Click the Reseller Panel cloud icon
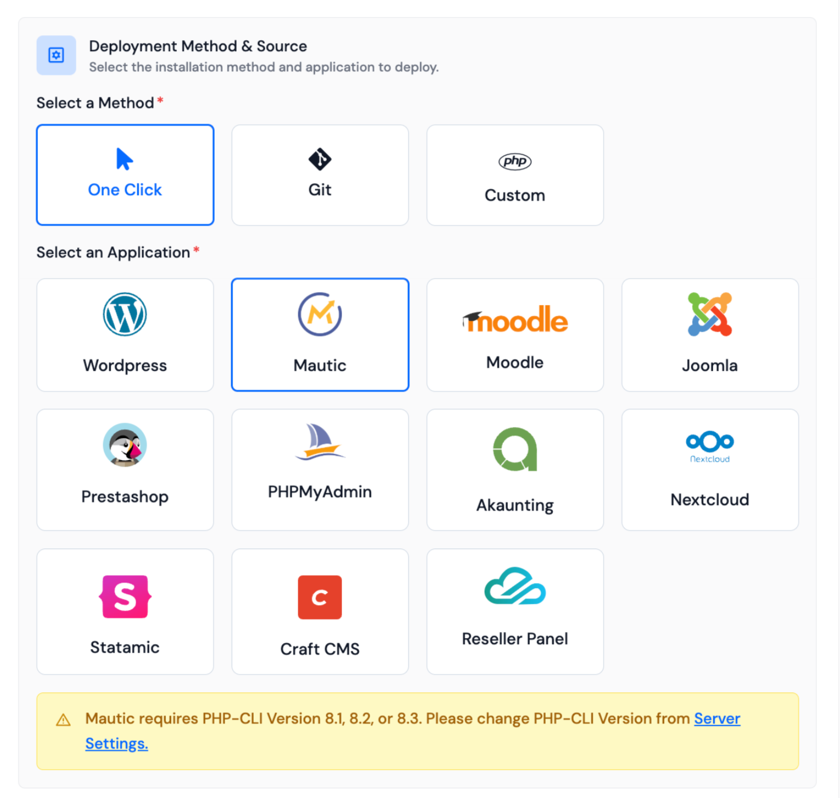The width and height of the screenshot is (840, 798). 515,586
